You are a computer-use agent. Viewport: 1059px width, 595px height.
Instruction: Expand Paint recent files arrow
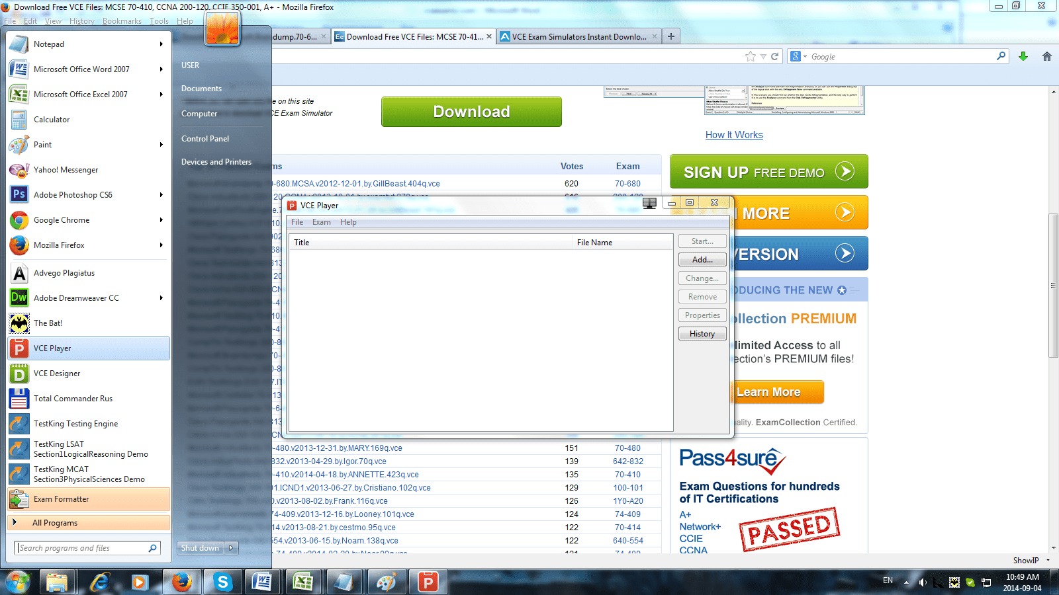pos(161,145)
